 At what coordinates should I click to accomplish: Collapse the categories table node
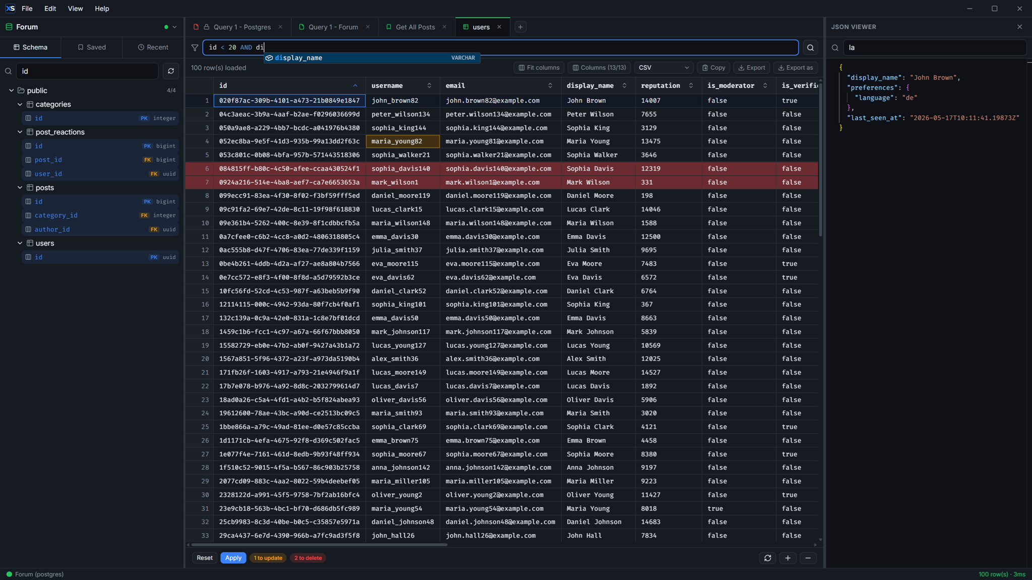tap(20, 104)
